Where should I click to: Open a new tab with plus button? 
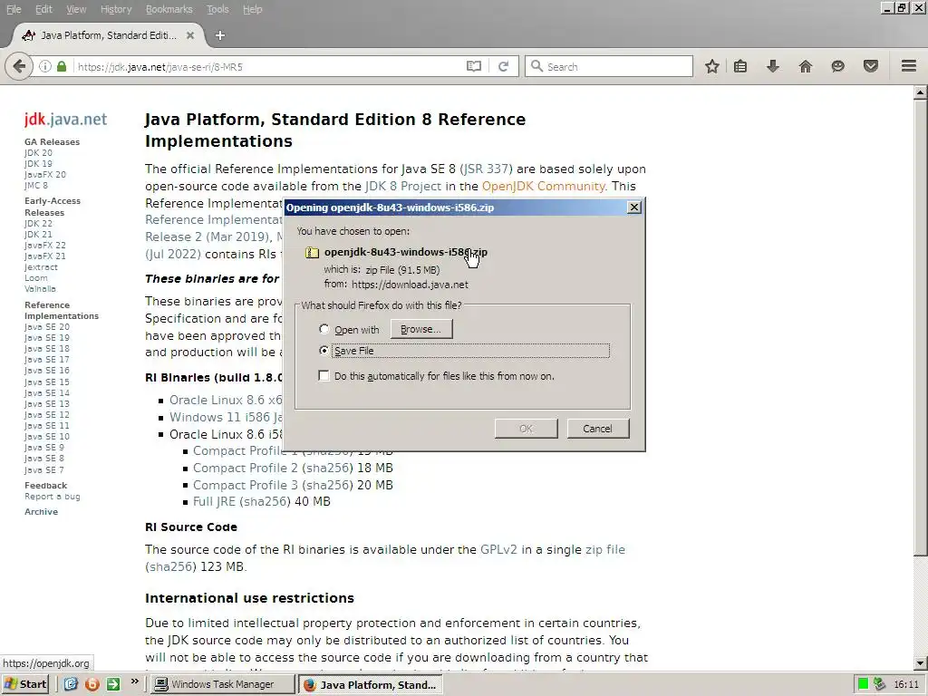coord(219,35)
